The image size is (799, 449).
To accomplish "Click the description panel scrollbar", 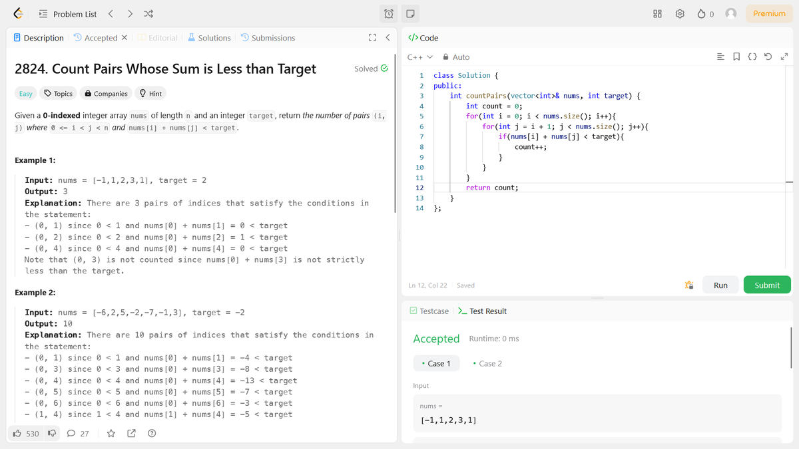I will [x=396, y=133].
